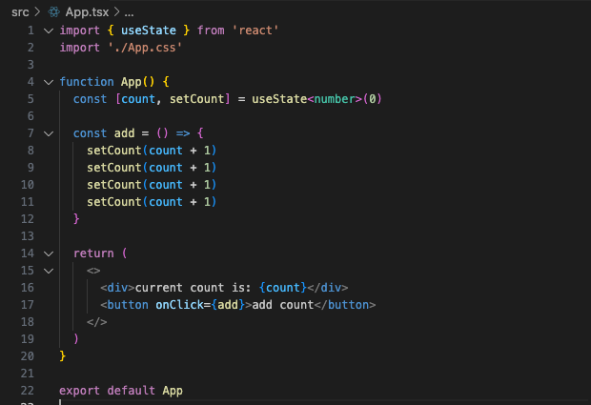Click the 'react' module string on line 1
The height and width of the screenshot is (405, 591).
coord(254,30)
